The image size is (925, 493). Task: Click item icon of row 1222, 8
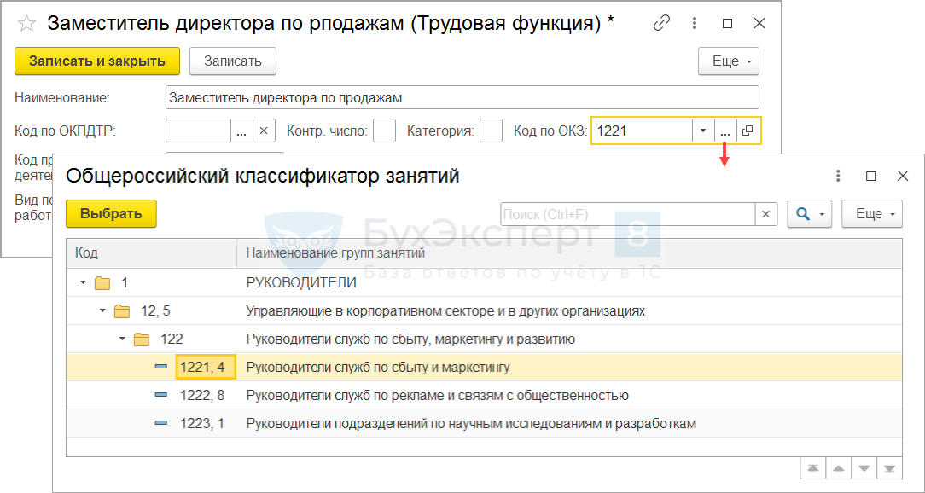(161, 395)
